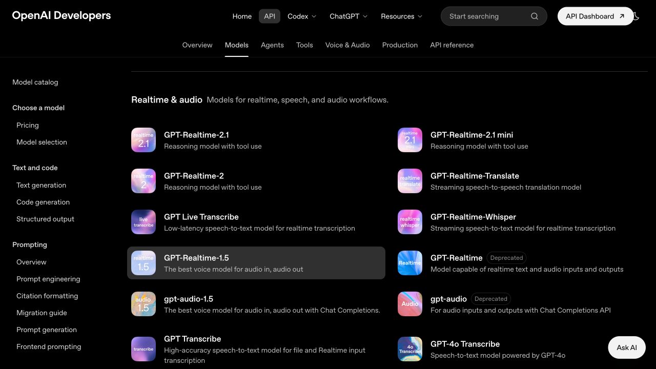This screenshot has width=656, height=369.
Task: Open the Code generation sidebar link
Action: click(43, 202)
